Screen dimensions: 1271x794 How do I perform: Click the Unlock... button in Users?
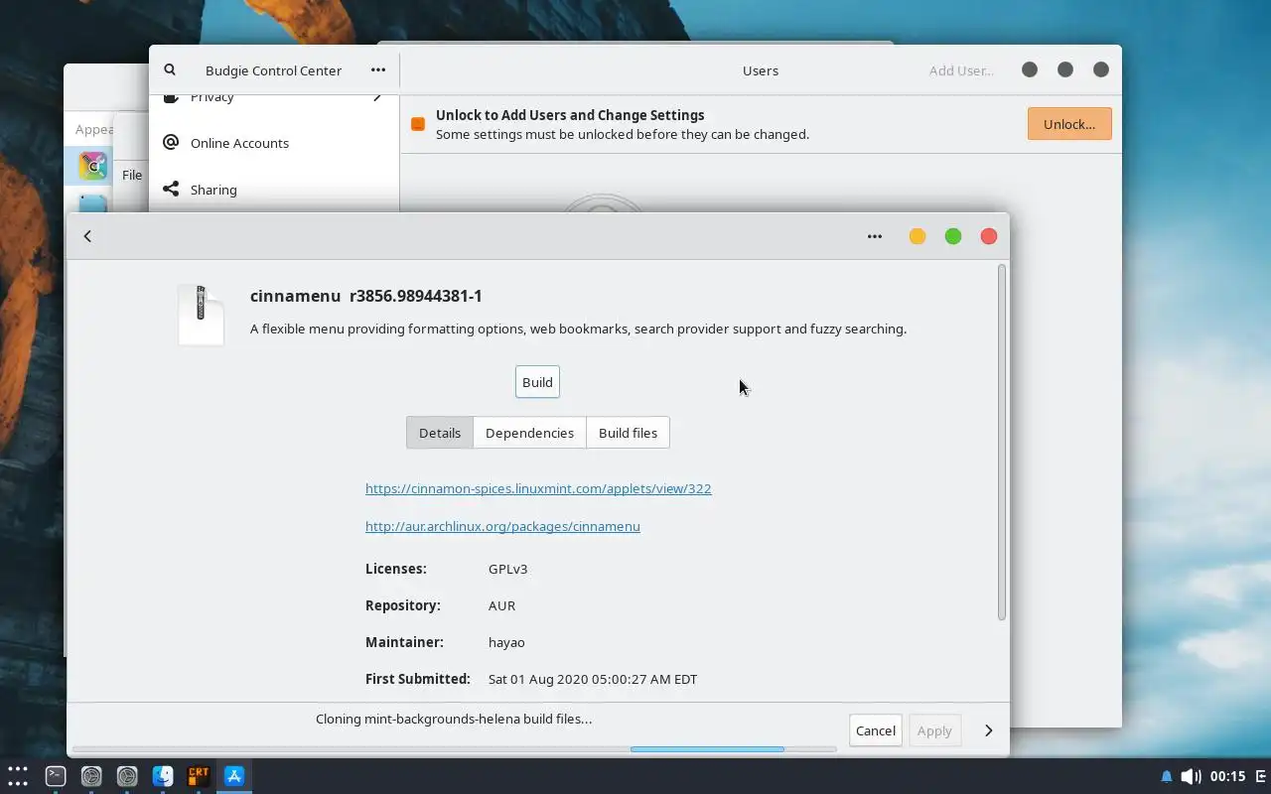[x=1069, y=124]
